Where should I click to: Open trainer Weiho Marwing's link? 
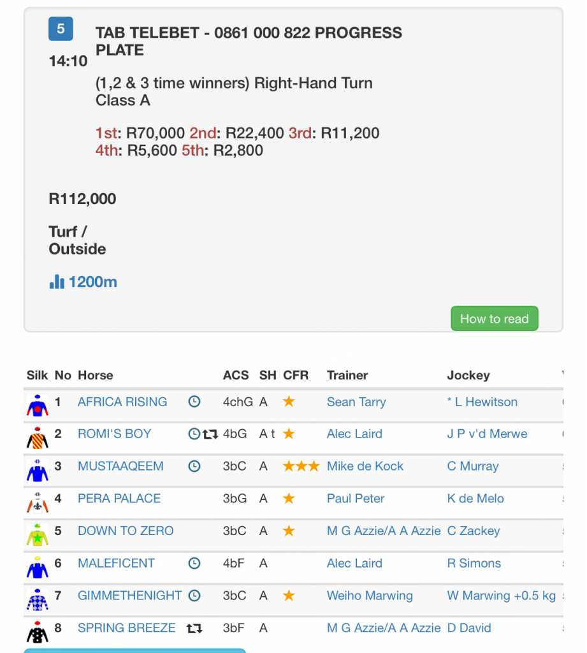[370, 596]
